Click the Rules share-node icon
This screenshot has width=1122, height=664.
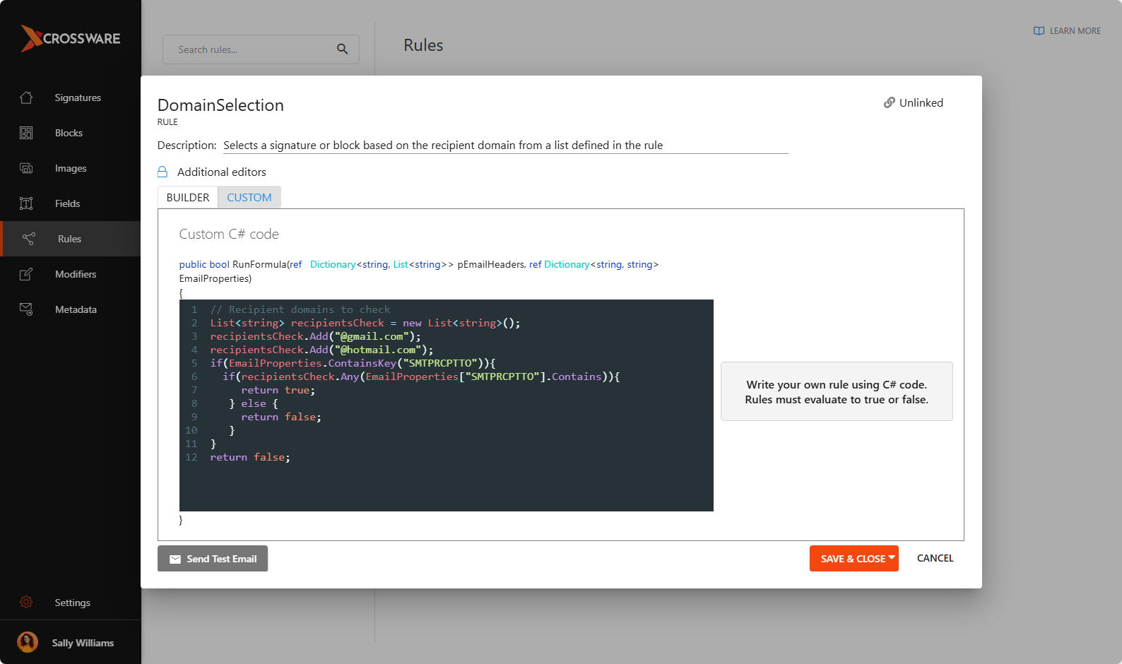(29, 239)
